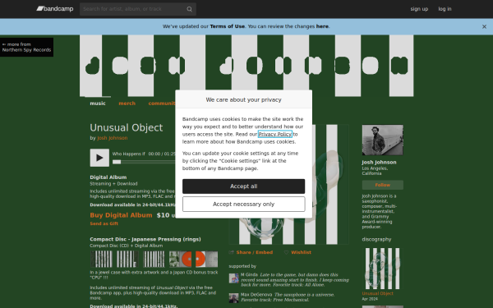Image resolution: width=493 pixels, height=308 pixels.
Task: Open the Terms of Use link
Action: [227, 26]
